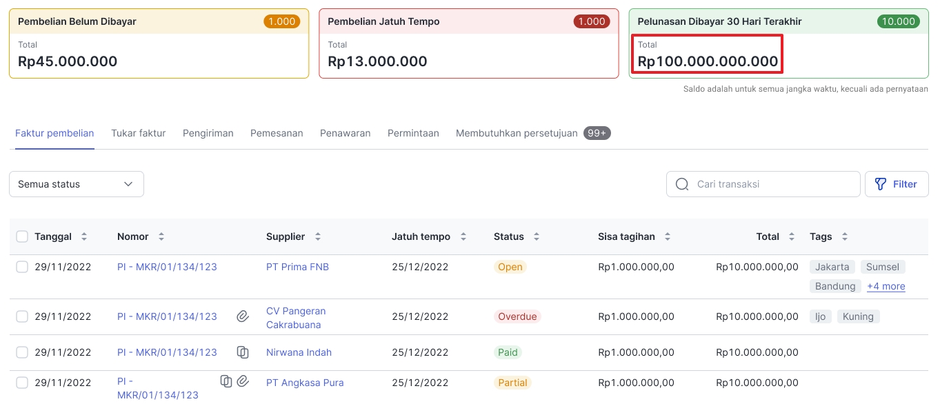The height and width of the screenshot is (404, 940).
Task: Switch to the Tukar faktur tab
Action: tap(138, 133)
